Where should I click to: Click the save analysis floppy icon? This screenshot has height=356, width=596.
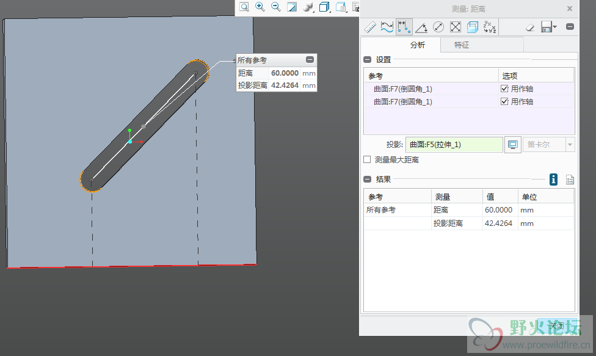[x=546, y=27]
